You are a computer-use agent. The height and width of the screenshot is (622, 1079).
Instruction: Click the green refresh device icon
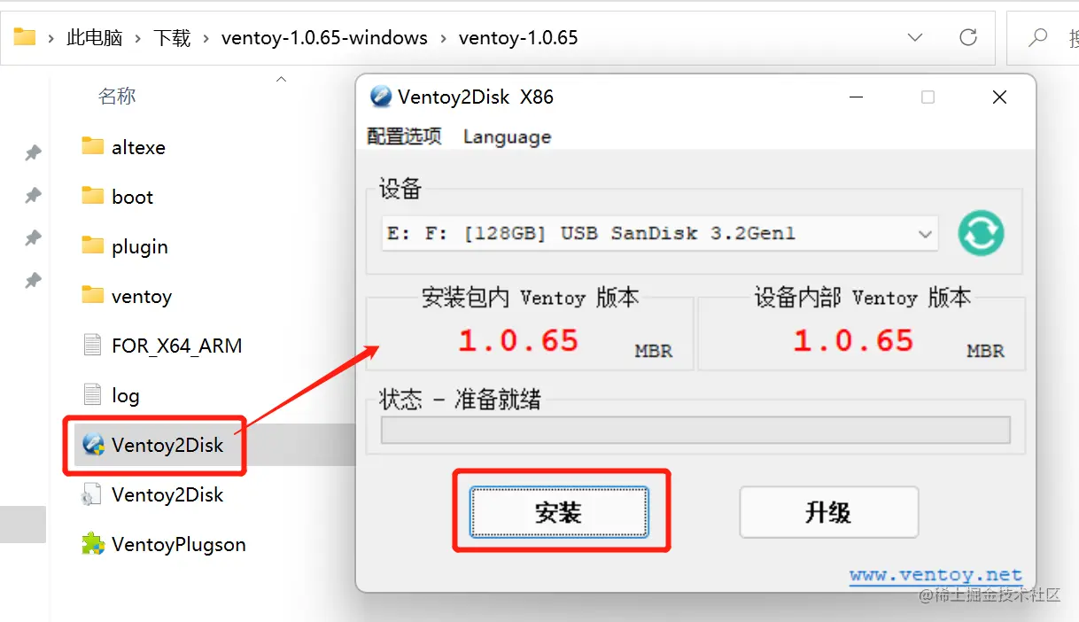click(981, 234)
